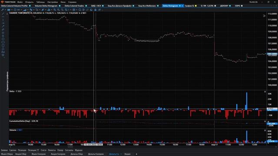
Task: Click double-chevron scroll to latest bar
Action: pyautogui.click(x=264, y=16)
